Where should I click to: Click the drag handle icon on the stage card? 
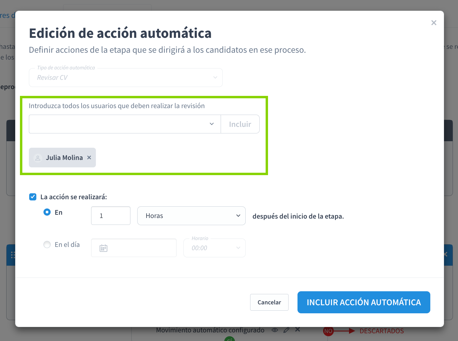click(12, 255)
